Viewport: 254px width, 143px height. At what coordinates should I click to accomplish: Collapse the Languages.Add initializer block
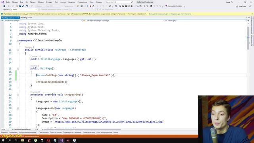pos(18,108)
